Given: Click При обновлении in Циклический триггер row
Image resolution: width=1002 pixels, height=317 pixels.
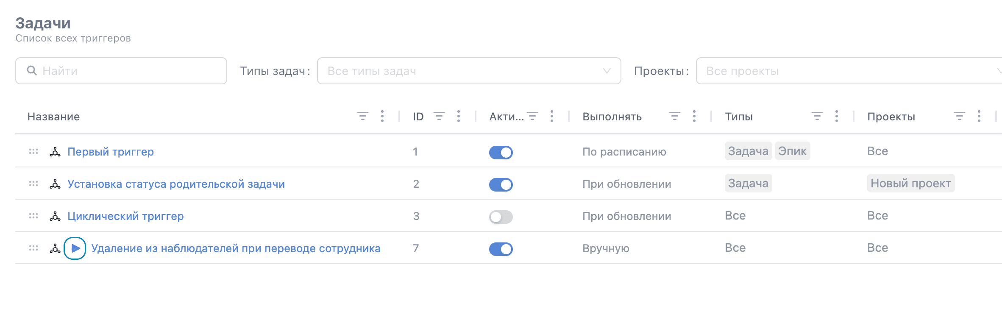Looking at the screenshot, I should click(627, 216).
